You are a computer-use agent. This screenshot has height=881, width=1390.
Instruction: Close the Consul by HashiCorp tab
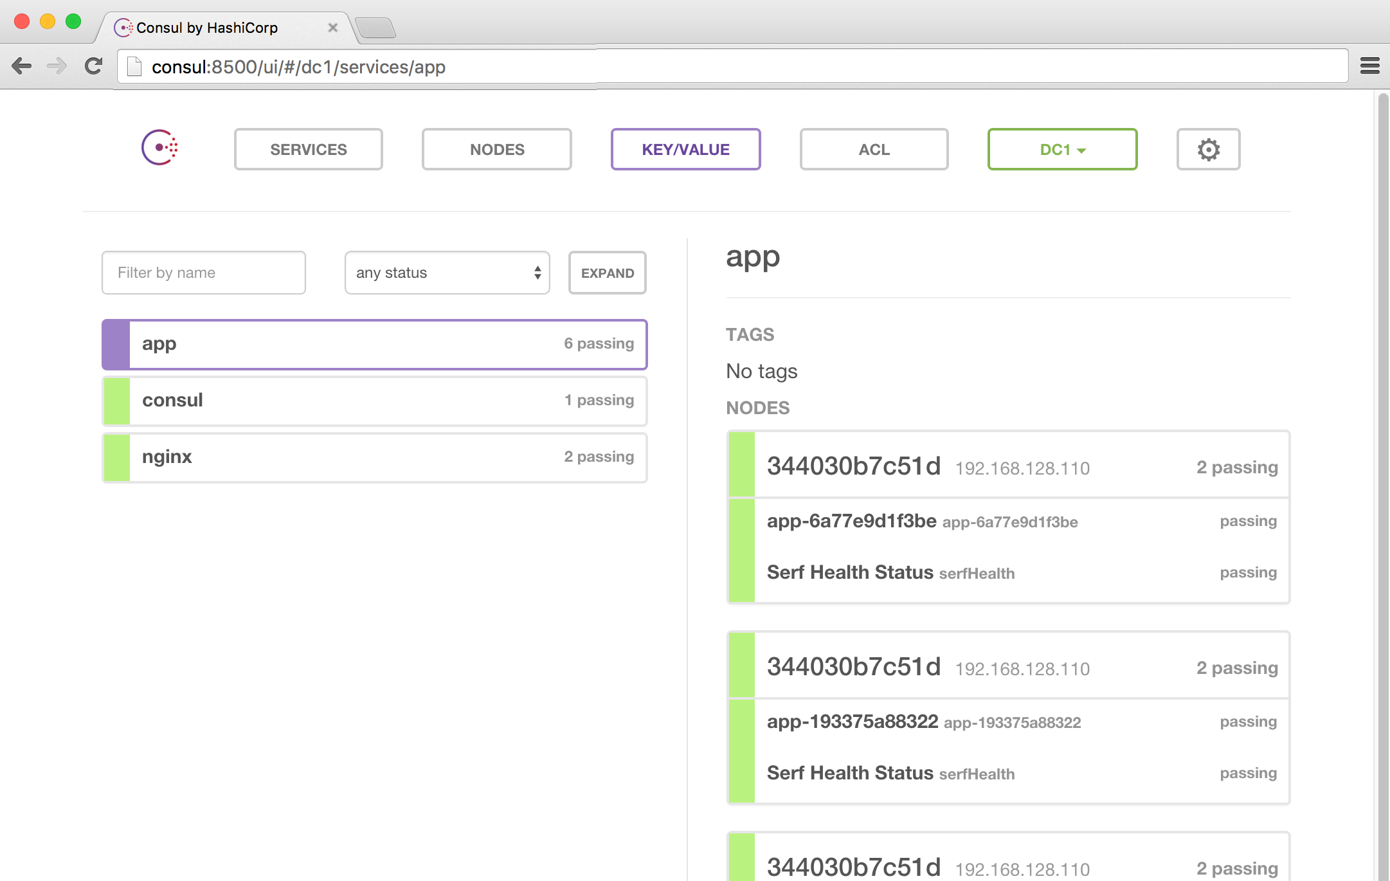[332, 28]
